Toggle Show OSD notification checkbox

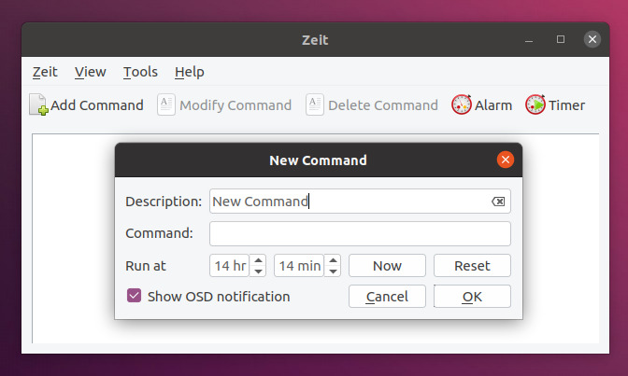click(134, 297)
